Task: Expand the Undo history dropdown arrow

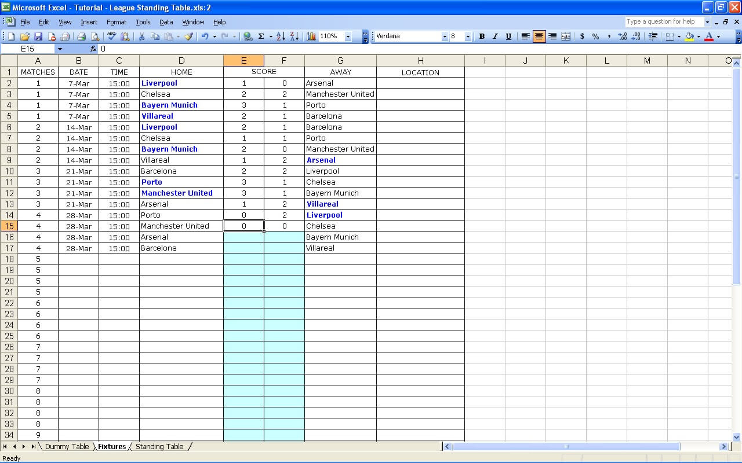Action: (214, 36)
